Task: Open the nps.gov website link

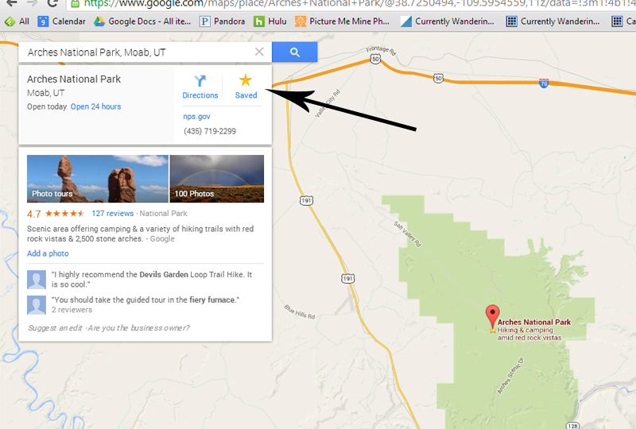Action: click(196, 116)
